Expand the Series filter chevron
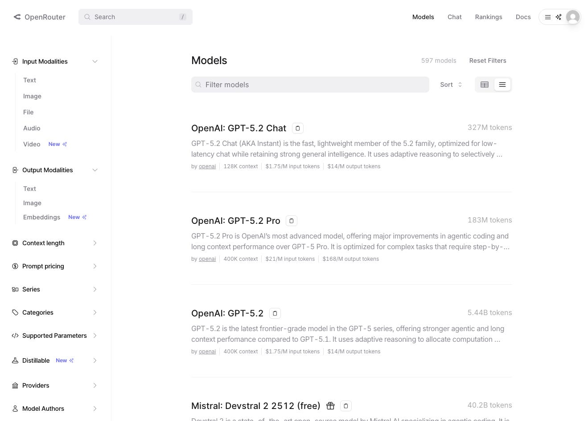 [x=95, y=289]
